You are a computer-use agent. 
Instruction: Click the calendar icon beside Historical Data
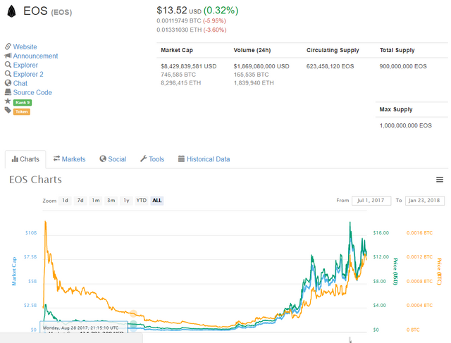click(x=181, y=158)
